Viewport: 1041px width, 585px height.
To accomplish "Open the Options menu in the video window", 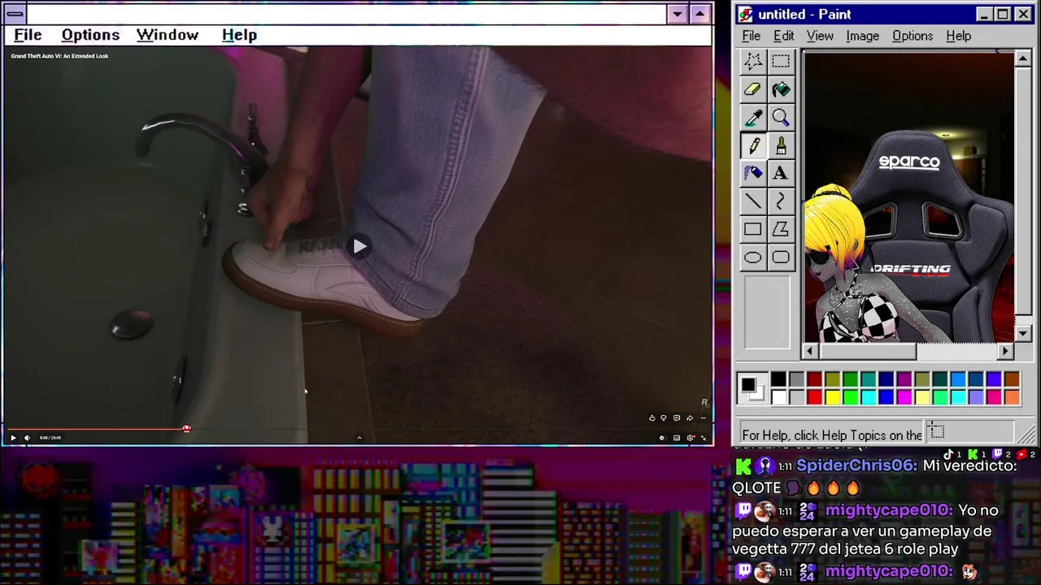I will click(x=90, y=35).
